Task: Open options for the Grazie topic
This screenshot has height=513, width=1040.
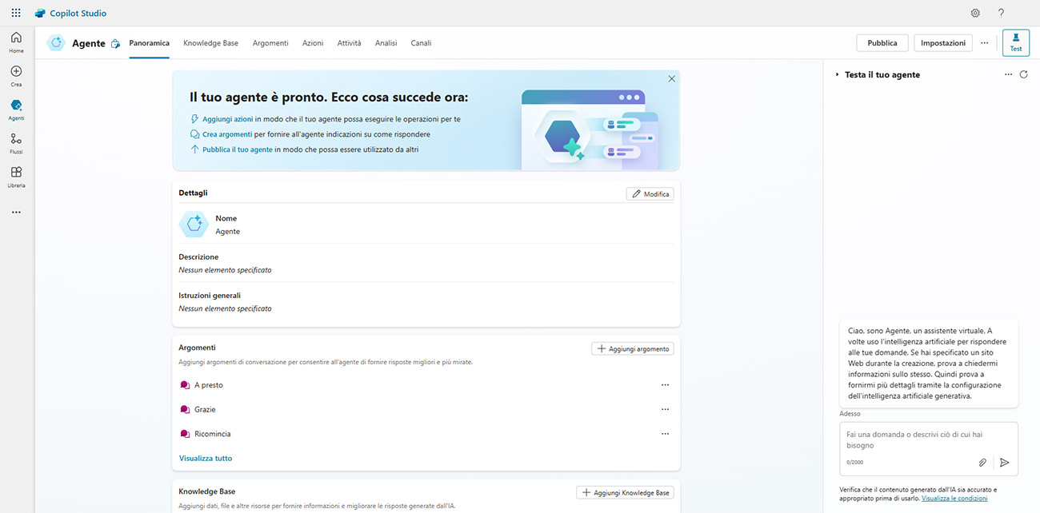Action: tap(665, 409)
